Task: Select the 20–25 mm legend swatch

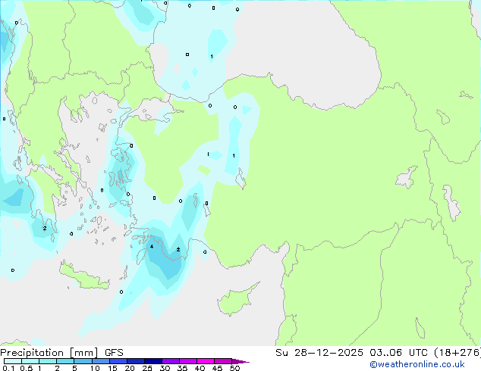Action: [x=136, y=361]
